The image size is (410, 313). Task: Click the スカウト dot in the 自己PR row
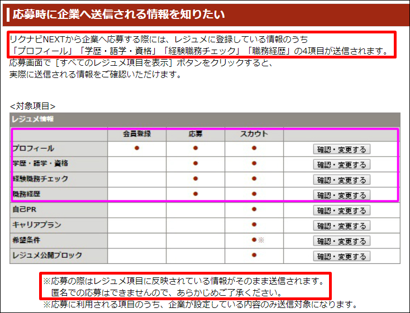(x=254, y=209)
